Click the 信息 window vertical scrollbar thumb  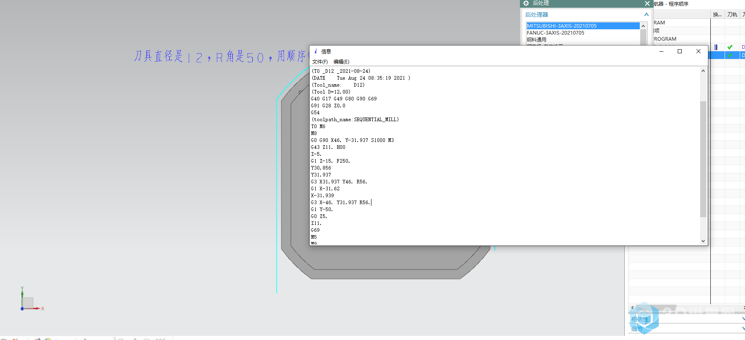coord(703,159)
